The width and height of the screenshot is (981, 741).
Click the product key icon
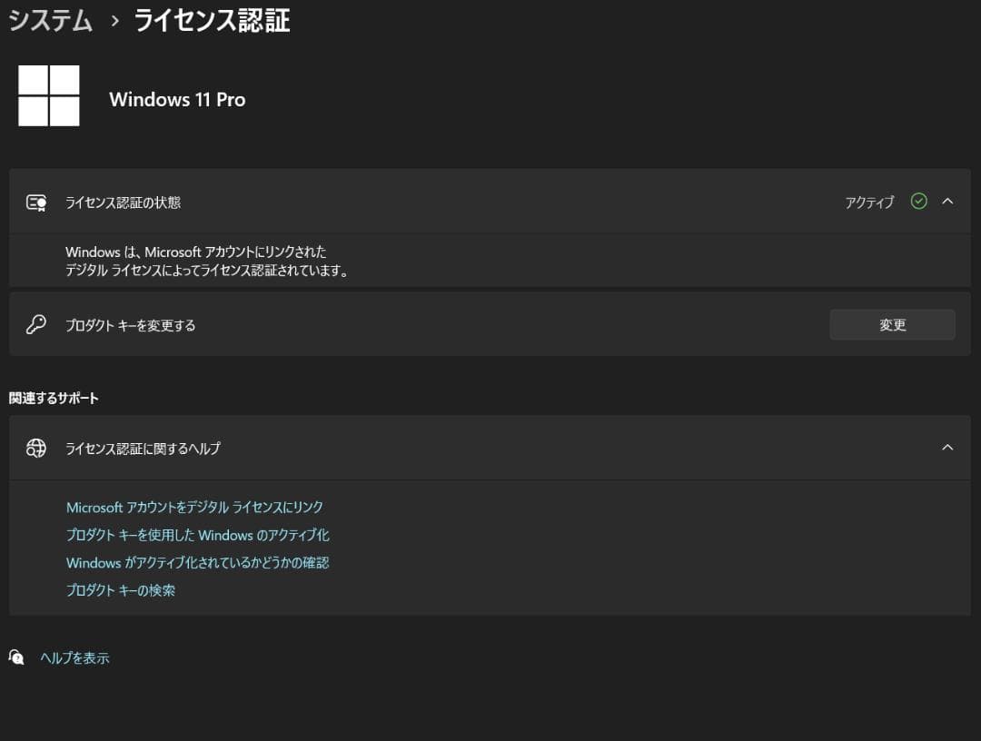(x=36, y=324)
